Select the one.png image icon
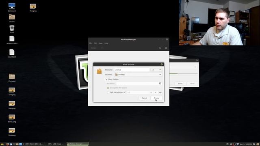 pos(12,91)
